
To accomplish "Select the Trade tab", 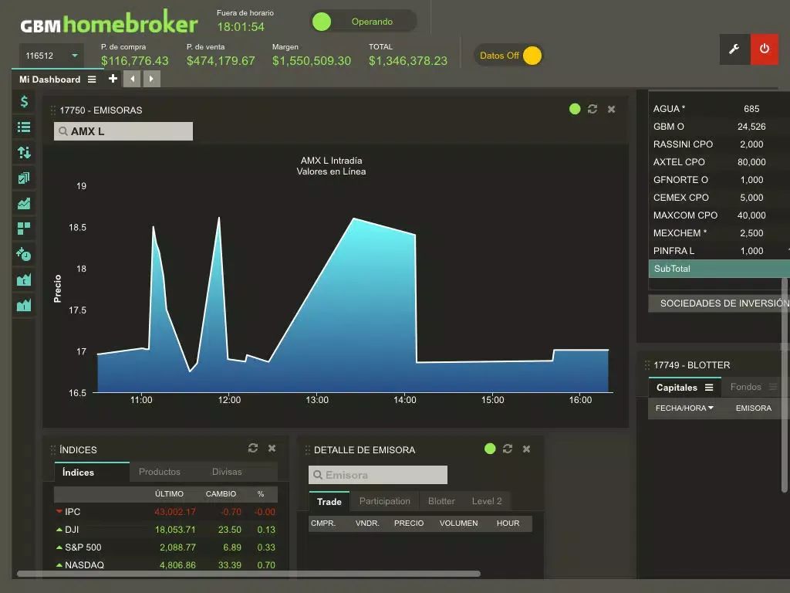I will click(x=329, y=501).
